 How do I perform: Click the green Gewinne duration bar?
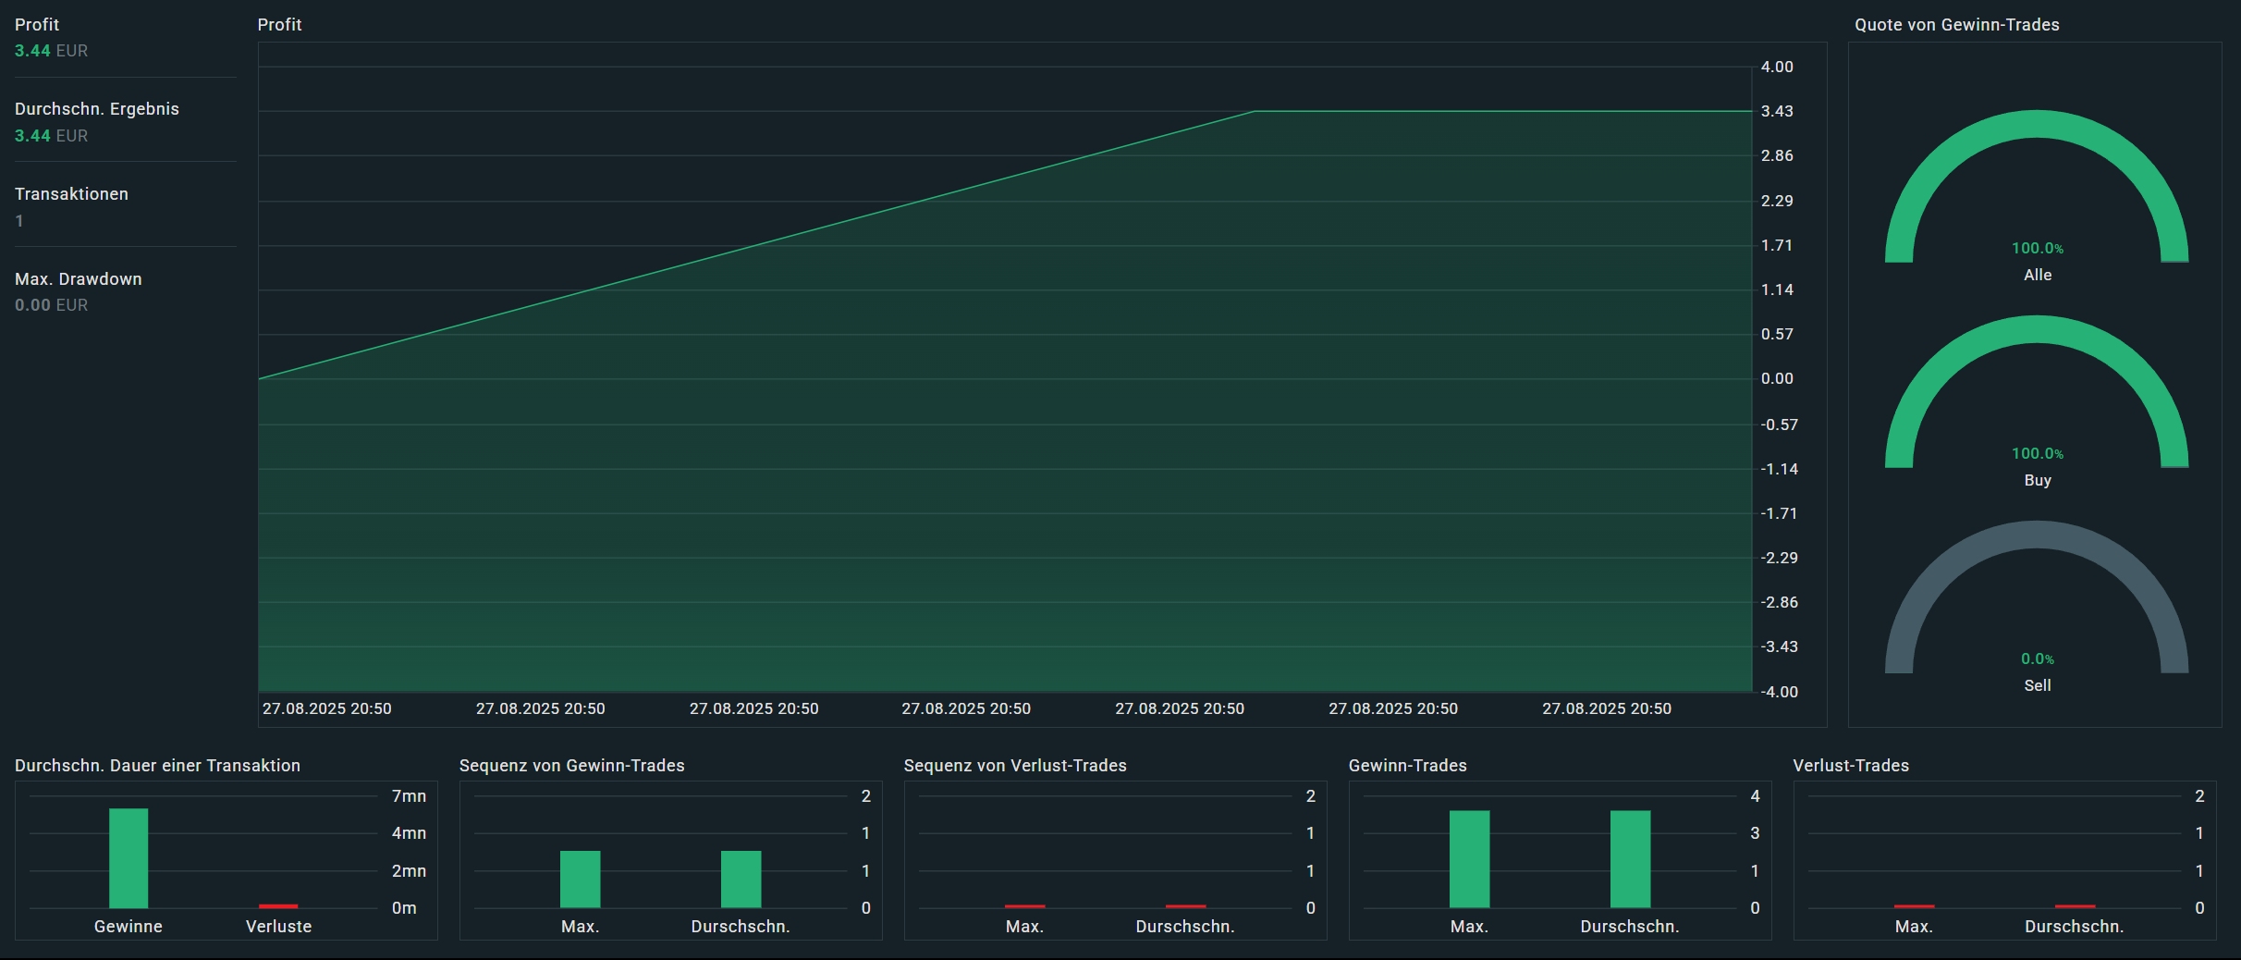pyautogui.click(x=129, y=857)
